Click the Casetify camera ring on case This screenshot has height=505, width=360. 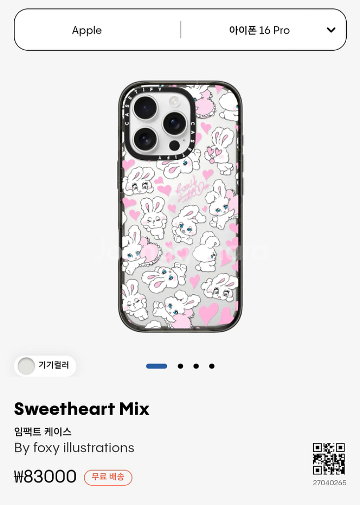[159, 123]
